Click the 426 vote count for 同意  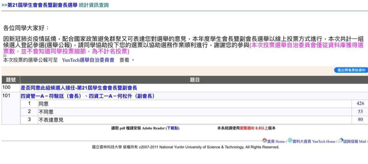click(x=360, y=104)
